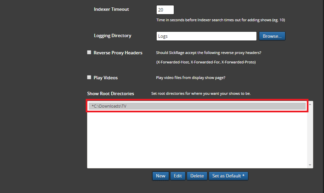324x193 pixels.
Task: Click the Indexer Timeout number field
Action: pos(165,10)
